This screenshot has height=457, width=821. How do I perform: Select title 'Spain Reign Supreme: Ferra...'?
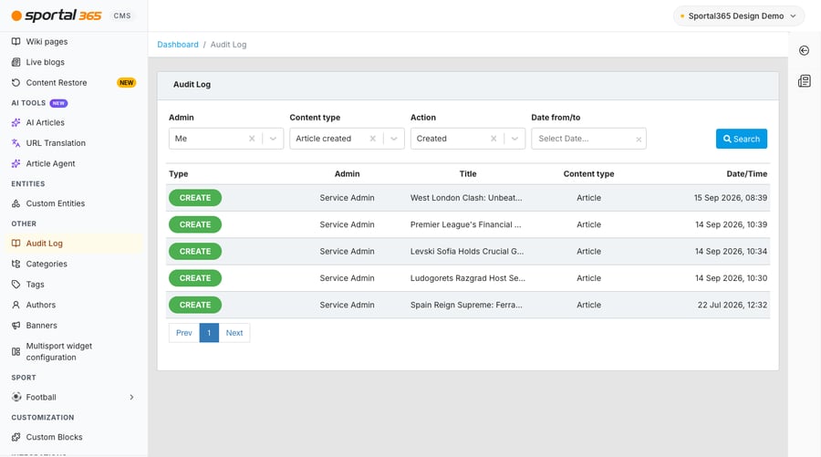[x=466, y=305]
